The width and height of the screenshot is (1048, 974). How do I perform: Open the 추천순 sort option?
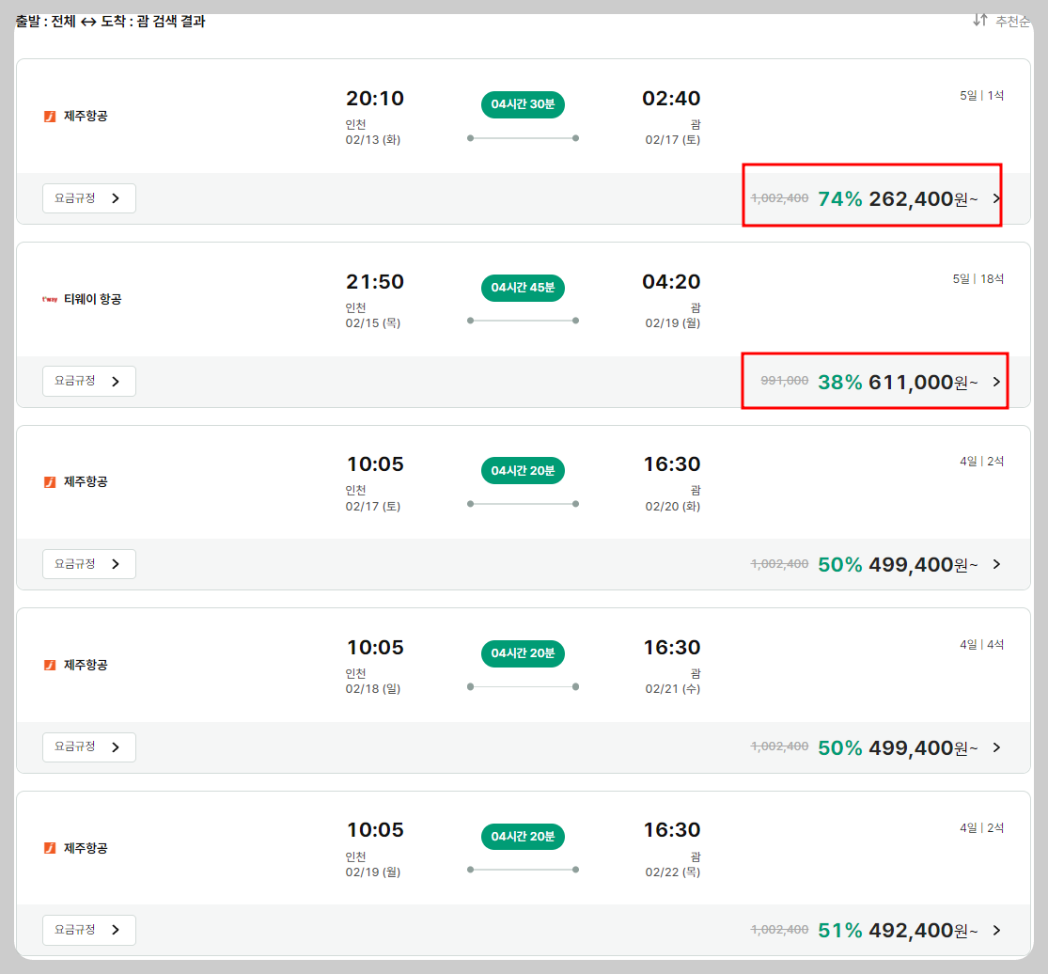tap(1012, 22)
